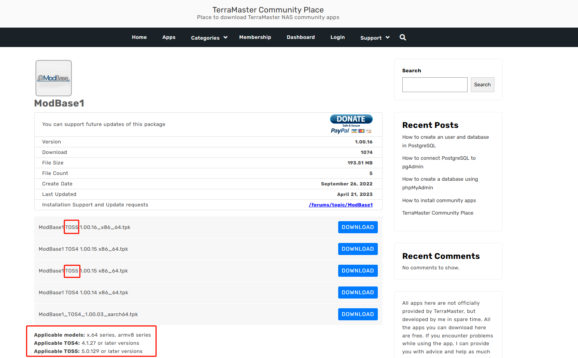Download ModBase1 TOS4 1.00.14 x86_64.tpk
This screenshot has width=578, height=358.
[x=358, y=293]
